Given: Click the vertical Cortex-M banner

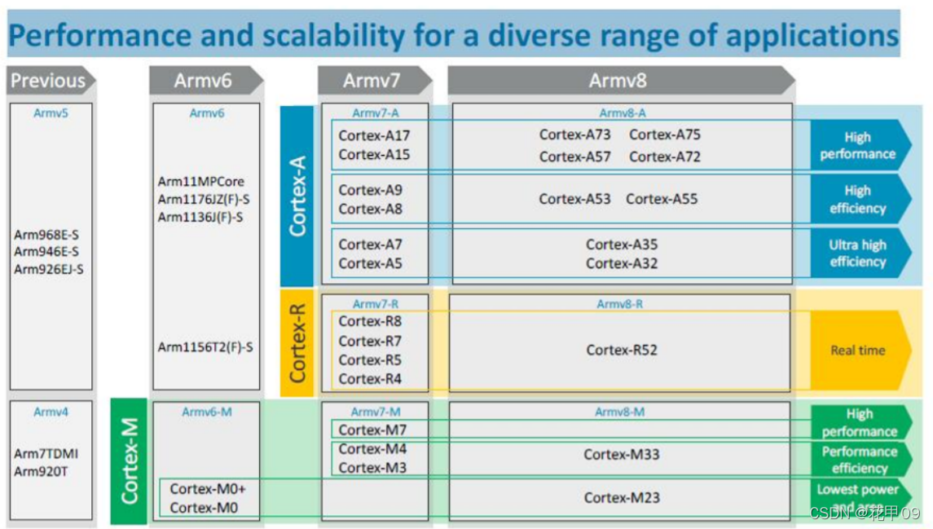Looking at the screenshot, I should (129, 461).
